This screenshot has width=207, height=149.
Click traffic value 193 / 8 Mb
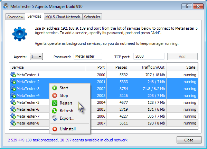156,123
